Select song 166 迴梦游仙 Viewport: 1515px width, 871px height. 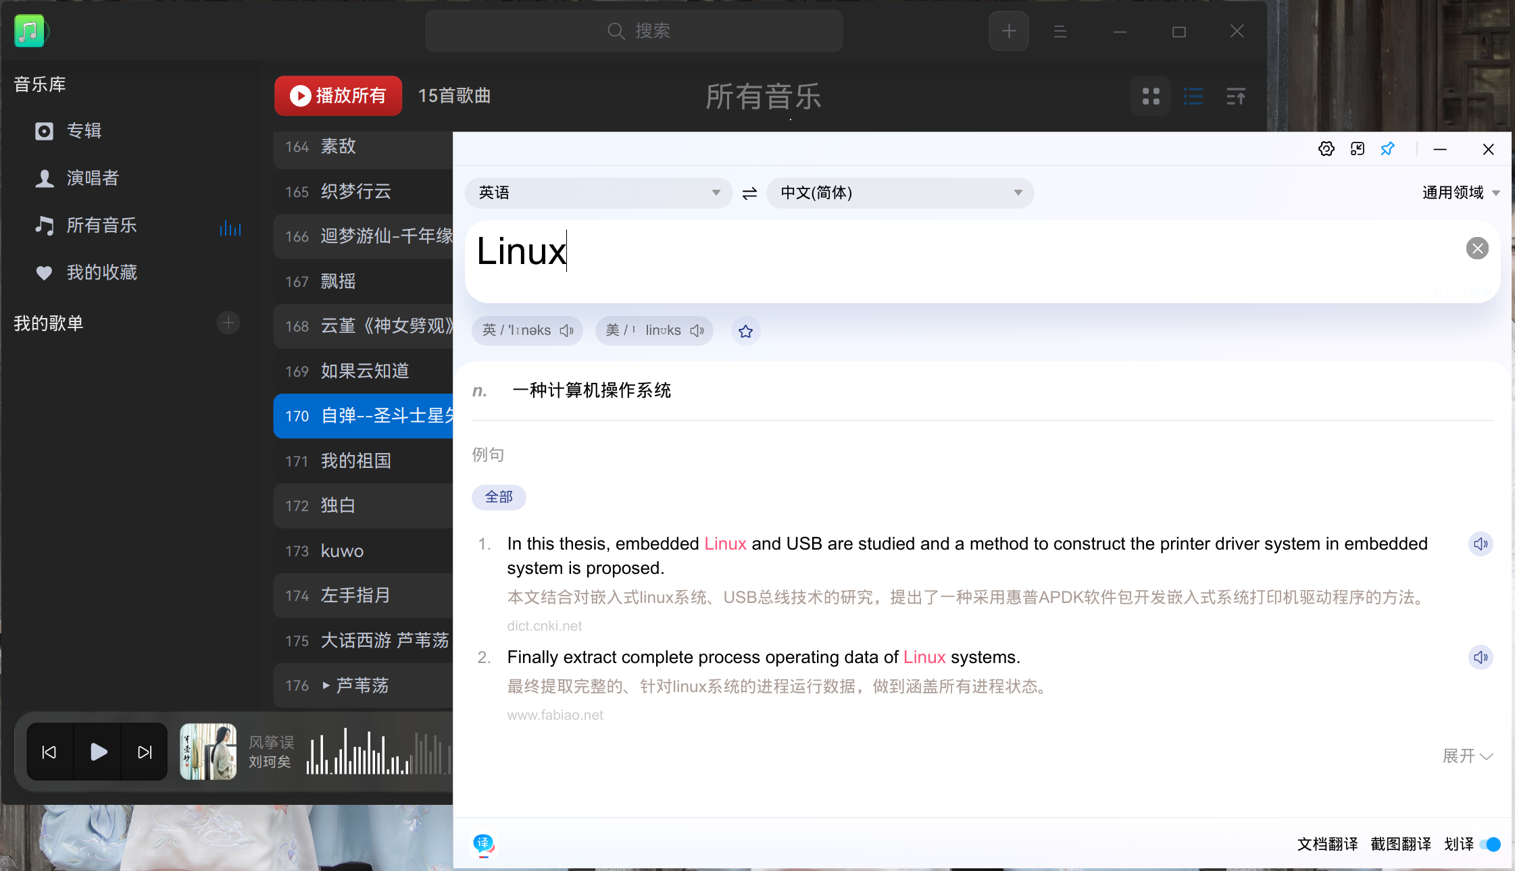click(364, 236)
